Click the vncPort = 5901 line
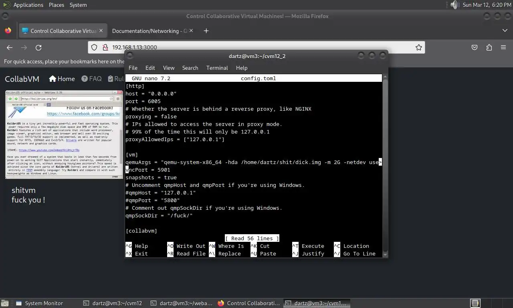 click(148, 170)
